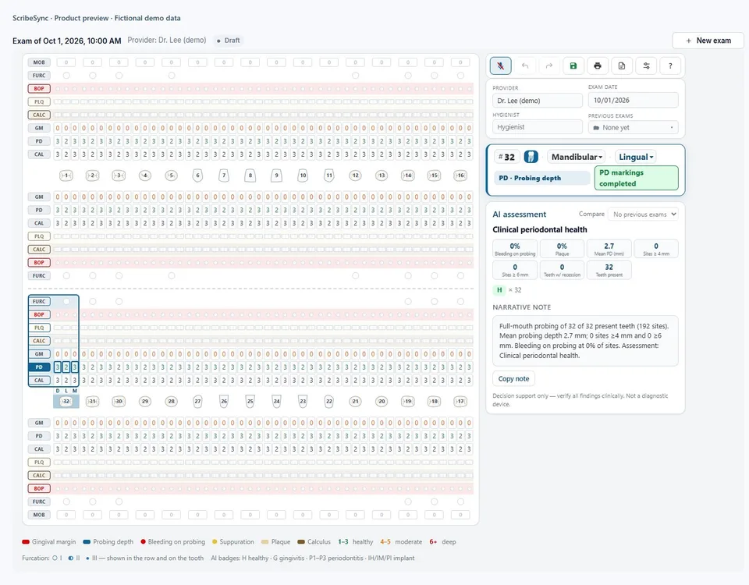749x585 pixels.
Task: Click the Hygienist input field
Action: (x=538, y=127)
